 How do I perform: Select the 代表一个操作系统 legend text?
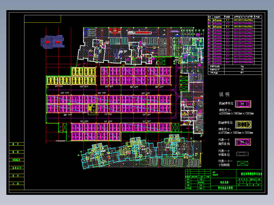pos(224,142)
